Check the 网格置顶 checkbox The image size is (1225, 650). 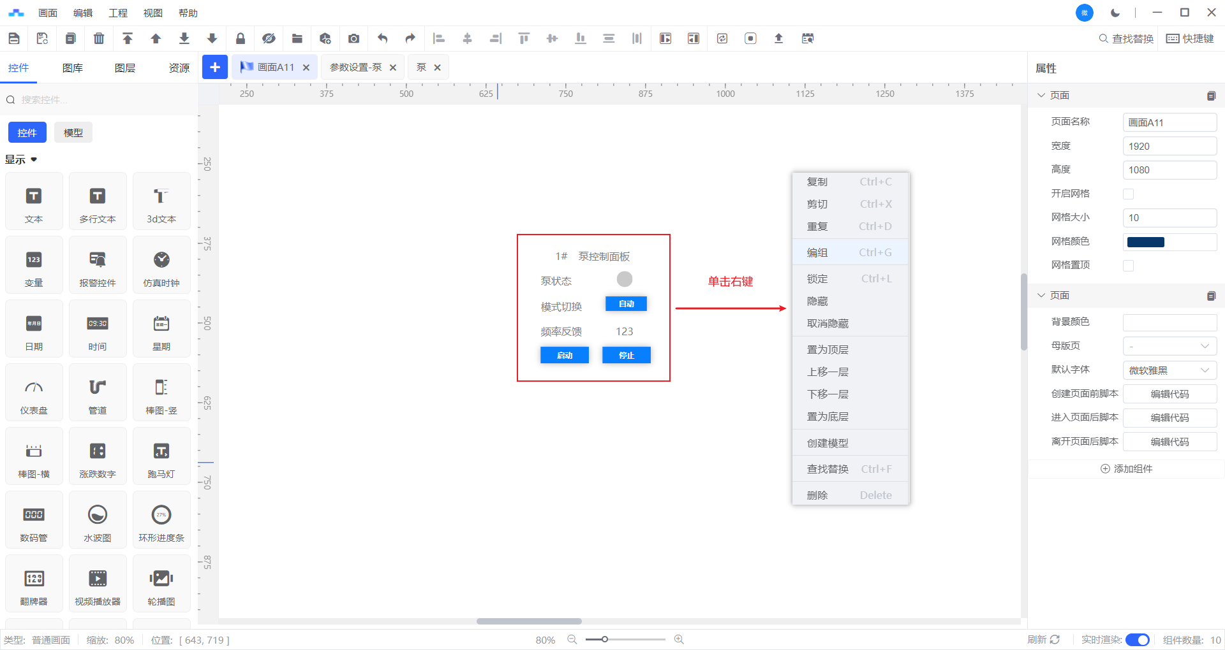1128,265
